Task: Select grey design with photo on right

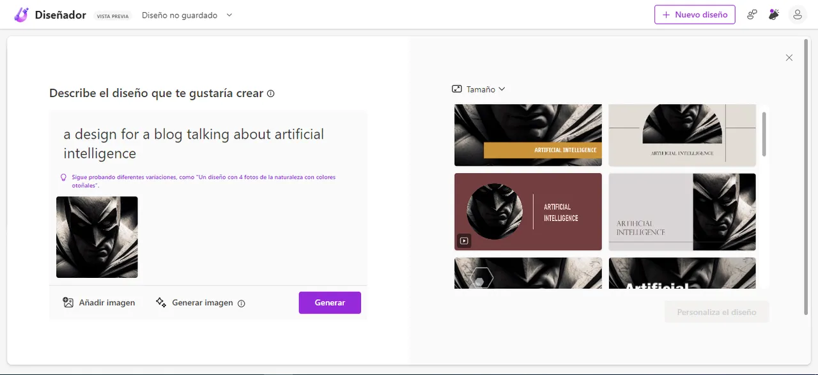Action: [682, 211]
